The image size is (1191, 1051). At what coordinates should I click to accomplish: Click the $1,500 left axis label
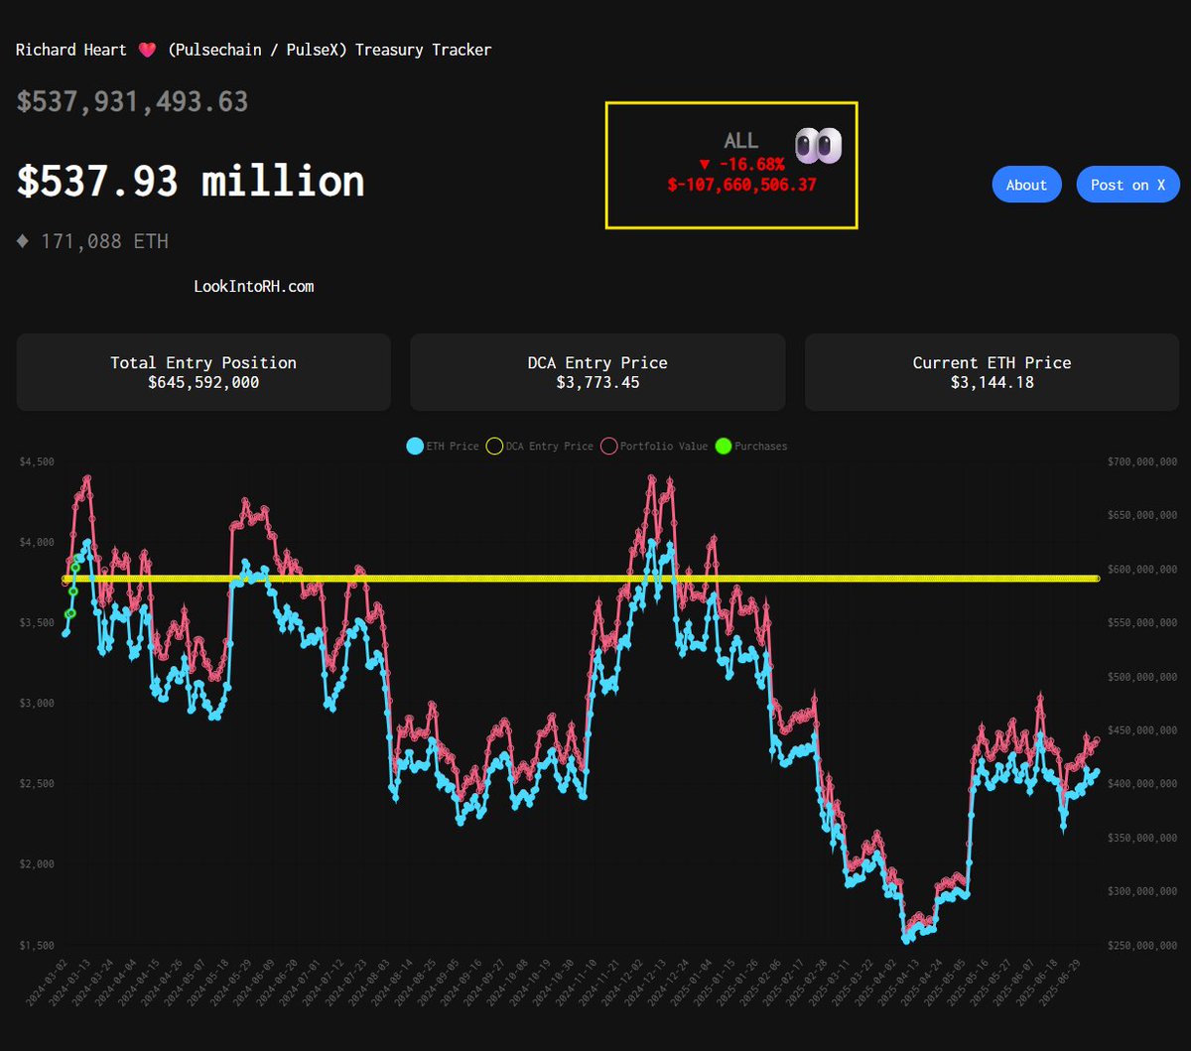(x=35, y=945)
